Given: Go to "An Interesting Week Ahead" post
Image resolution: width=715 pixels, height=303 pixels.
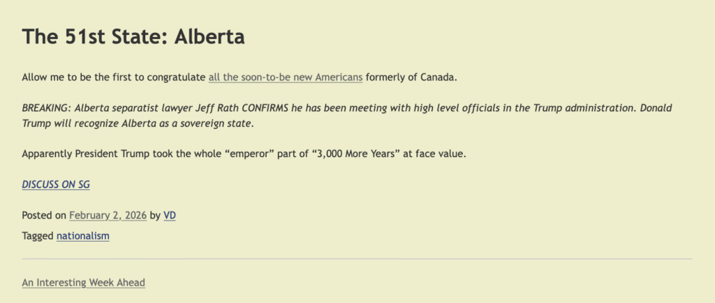Looking at the screenshot, I should (83, 283).
